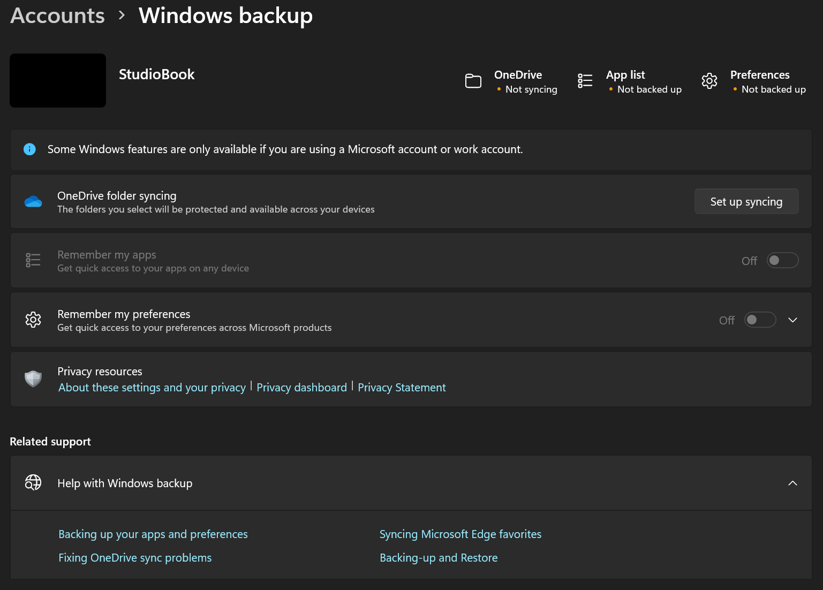Click App list Not backed up status

coord(644,82)
